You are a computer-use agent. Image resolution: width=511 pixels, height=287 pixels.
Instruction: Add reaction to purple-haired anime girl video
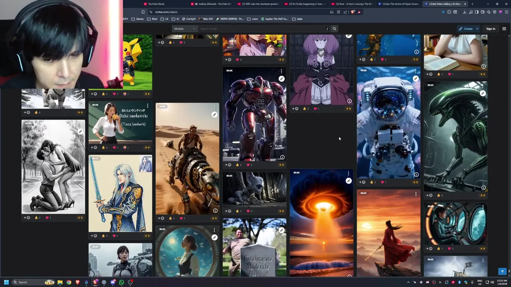pyautogui.click(x=295, y=108)
